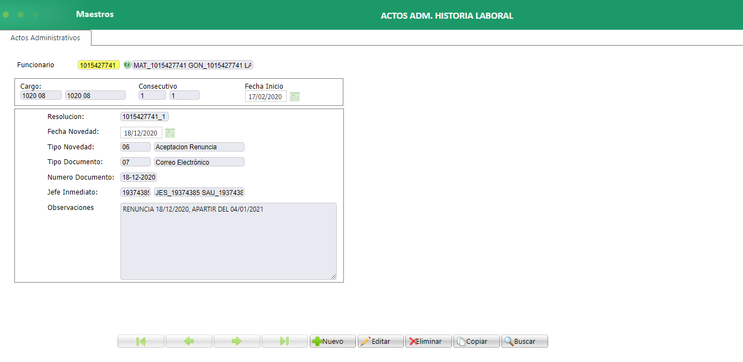Click the Fecha Novedad: label
This screenshot has width=743, height=362.
73,132
